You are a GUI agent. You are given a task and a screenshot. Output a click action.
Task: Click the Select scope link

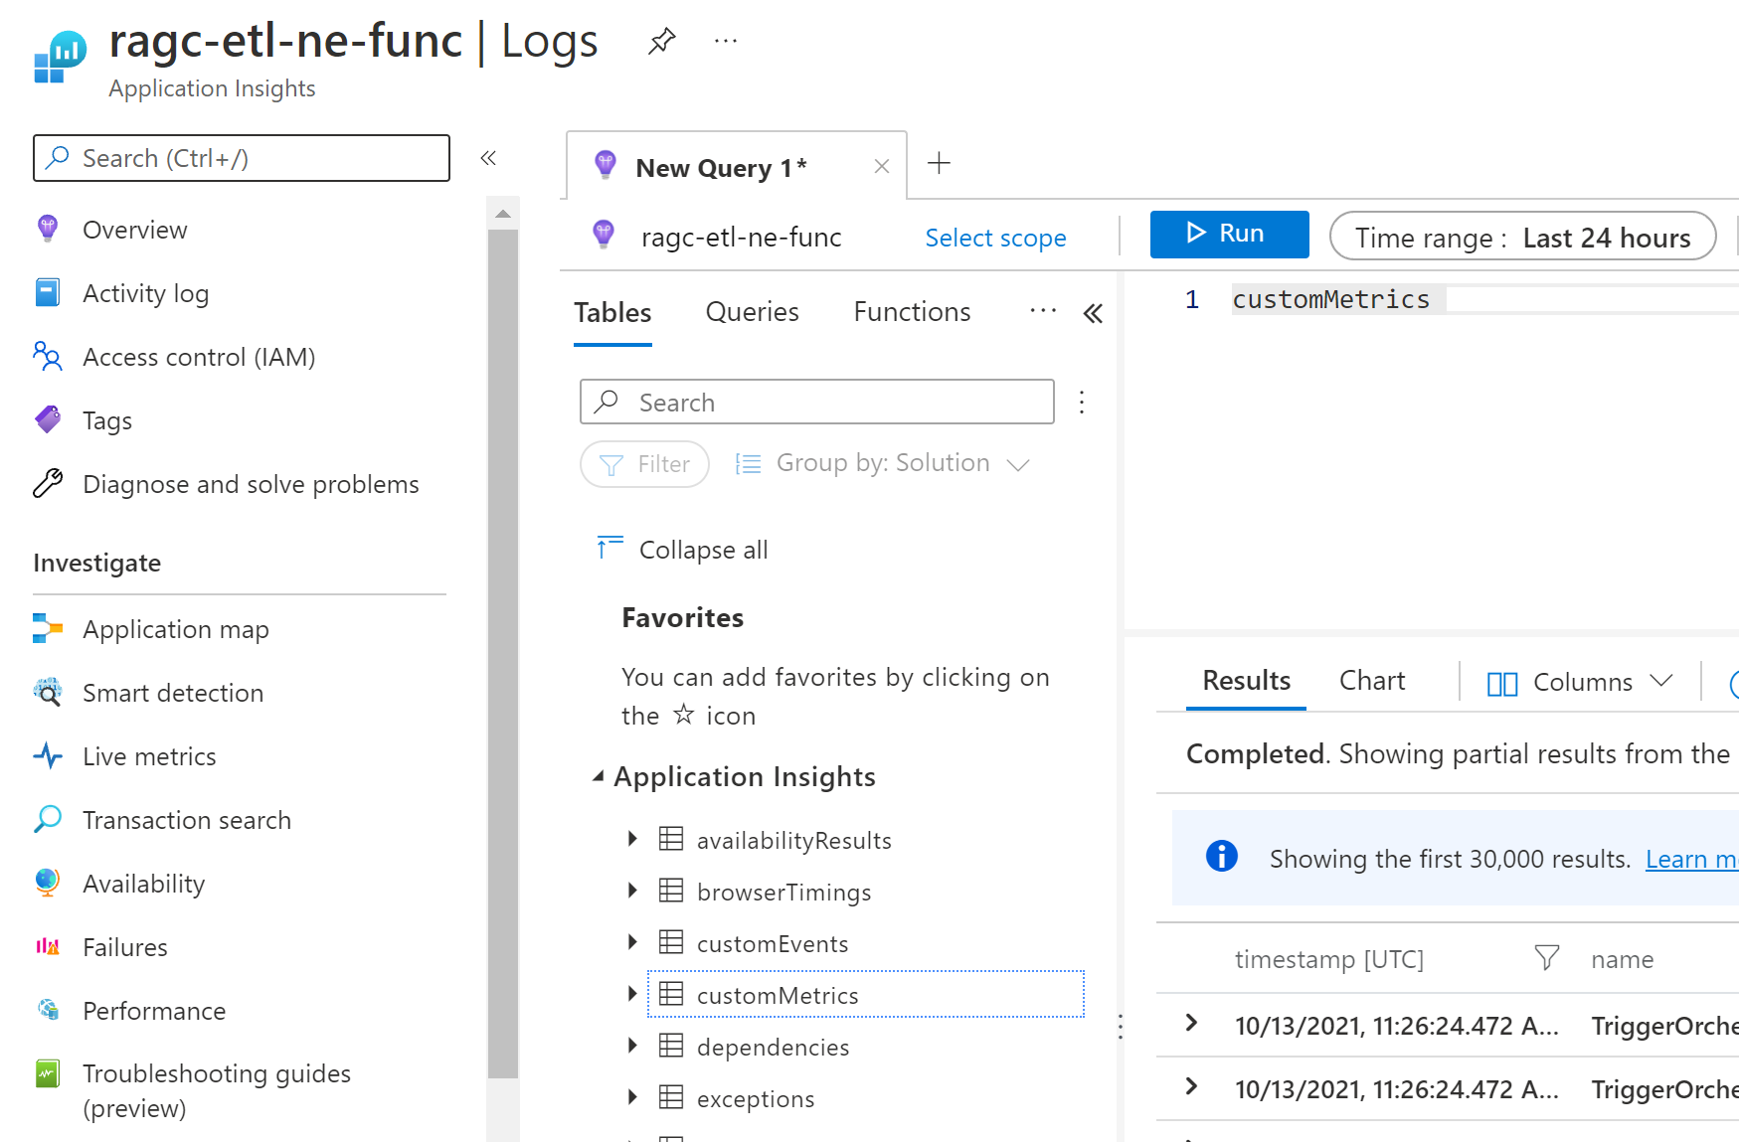[x=995, y=238]
